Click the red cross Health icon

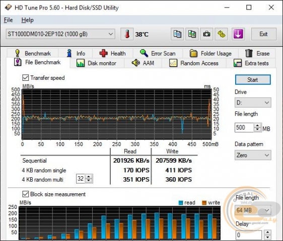[x=103, y=53]
